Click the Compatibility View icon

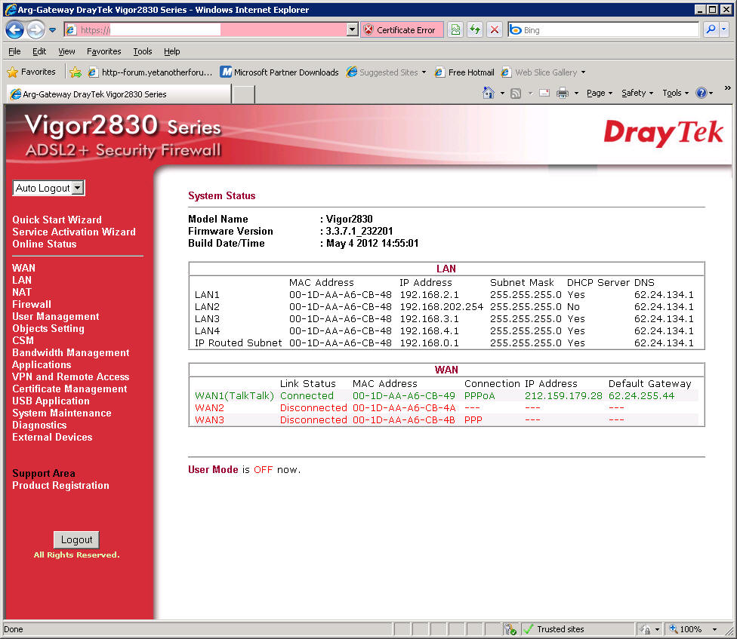455,30
